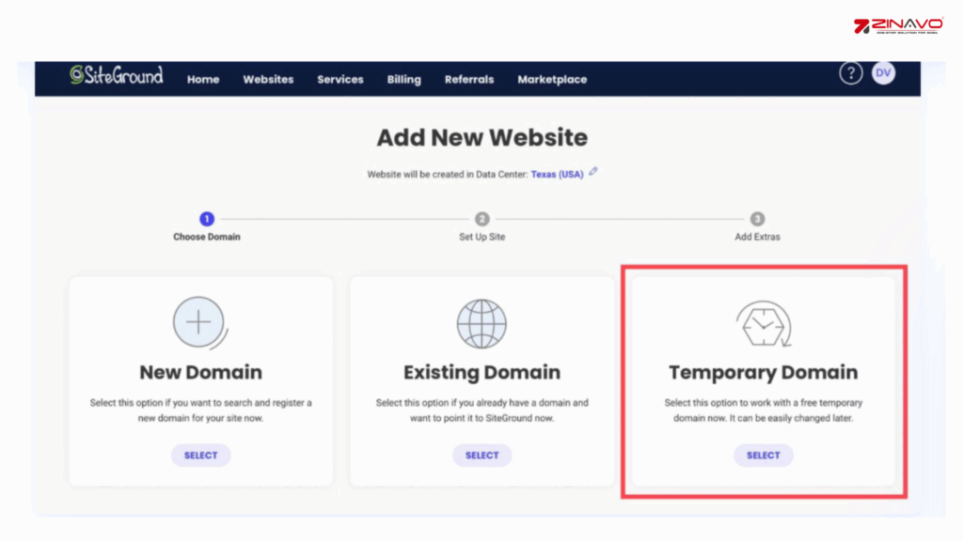This screenshot has height=541, width=963.
Task: Click the Texas (USA) data center link
Action: coord(557,175)
